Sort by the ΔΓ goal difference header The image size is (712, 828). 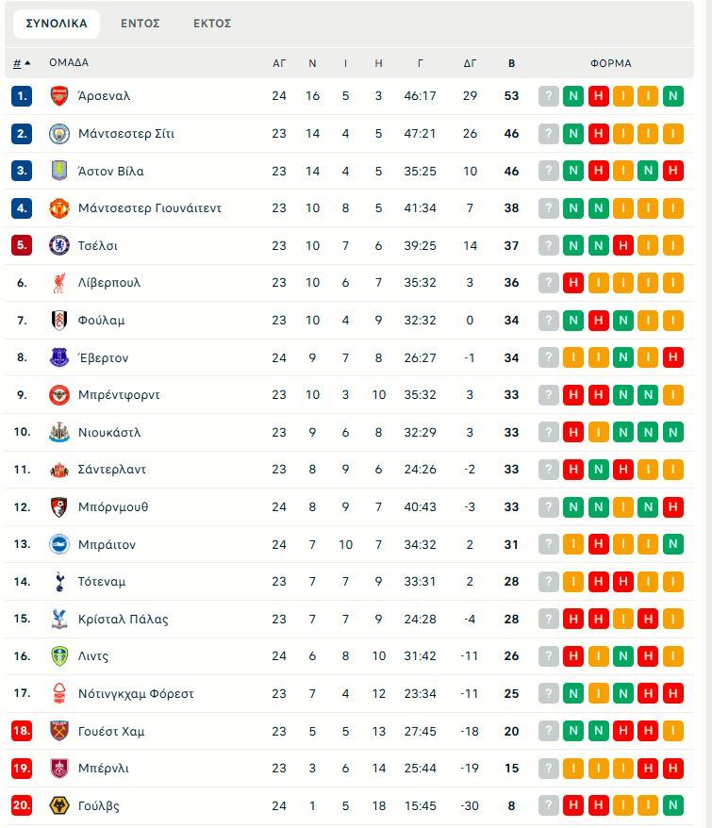point(470,63)
